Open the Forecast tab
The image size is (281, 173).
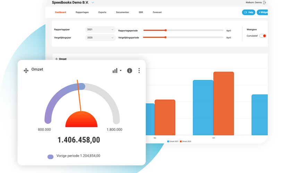pos(157,12)
